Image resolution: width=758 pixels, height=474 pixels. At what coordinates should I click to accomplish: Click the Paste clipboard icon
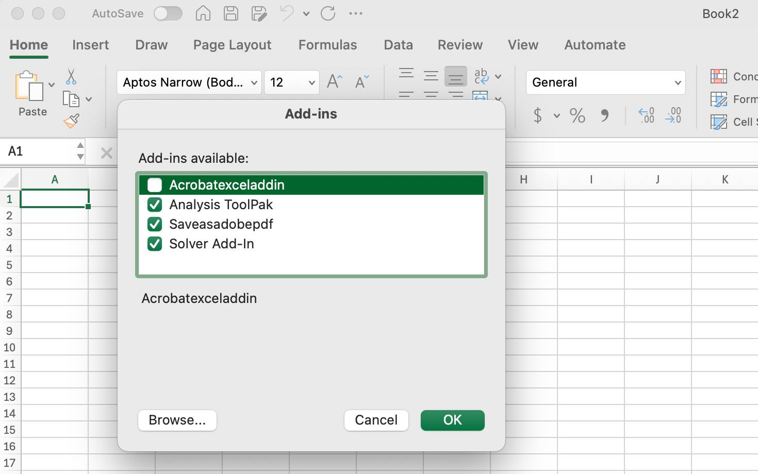pyautogui.click(x=29, y=86)
